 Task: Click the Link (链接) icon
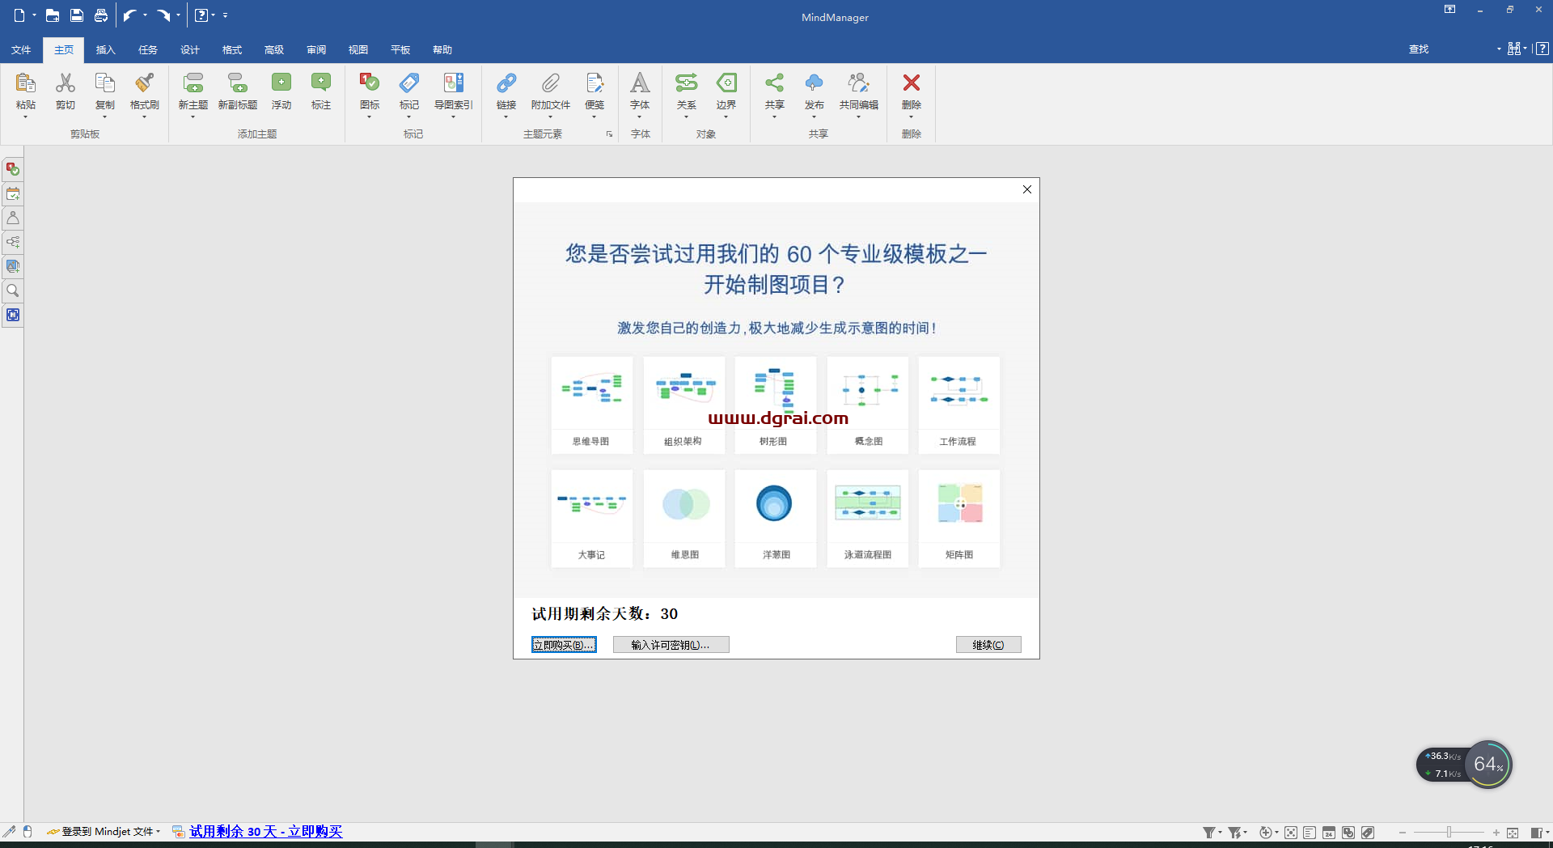506,83
